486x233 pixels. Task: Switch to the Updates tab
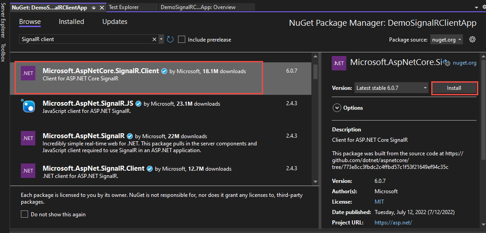point(115,22)
